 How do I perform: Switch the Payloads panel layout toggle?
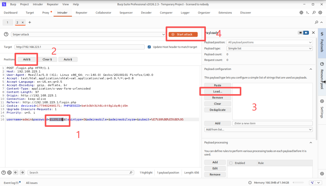(303, 33)
